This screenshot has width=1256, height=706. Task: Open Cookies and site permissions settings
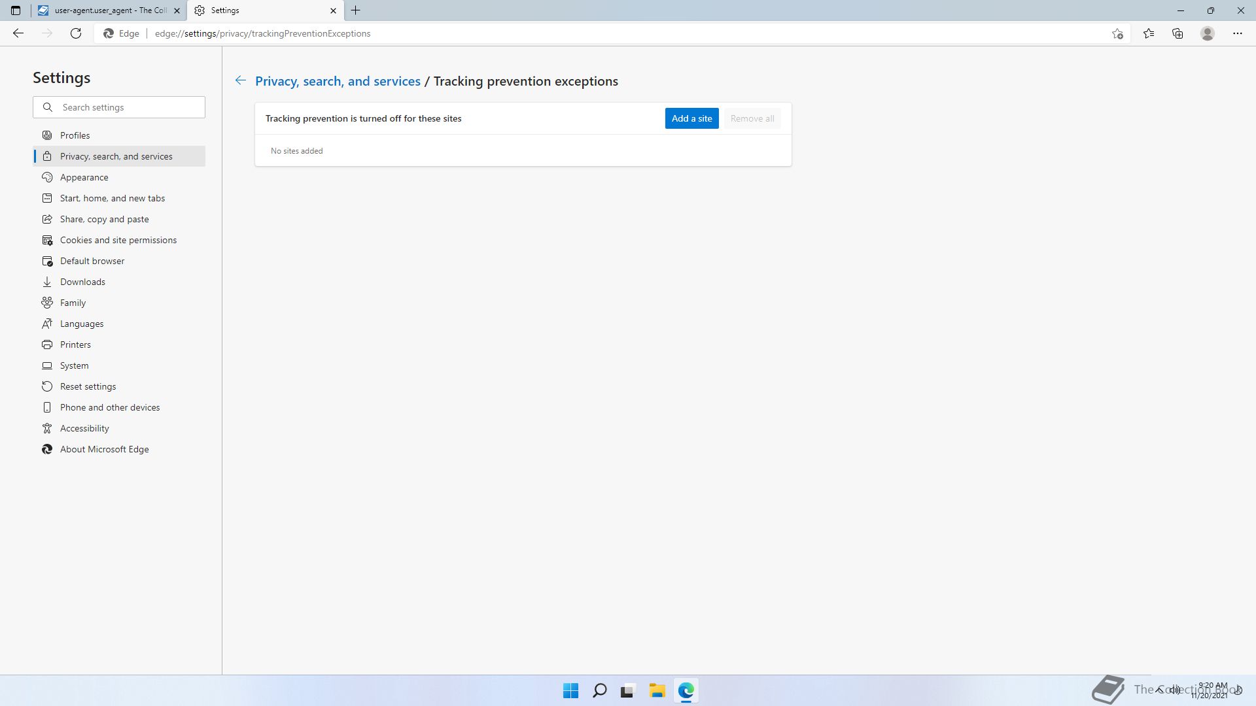click(x=118, y=240)
